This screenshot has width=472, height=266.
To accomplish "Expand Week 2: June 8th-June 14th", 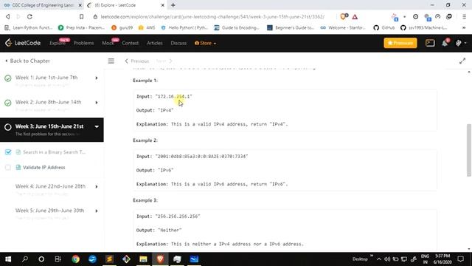I will pyautogui.click(x=97, y=103).
